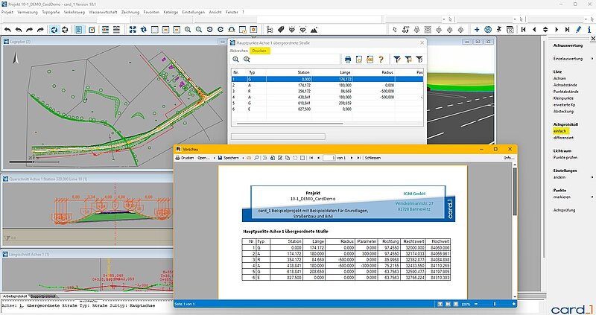Click the highlighted Drucken menu in Hauptpunkte
The height and width of the screenshot is (315, 596).
coord(259,51)
